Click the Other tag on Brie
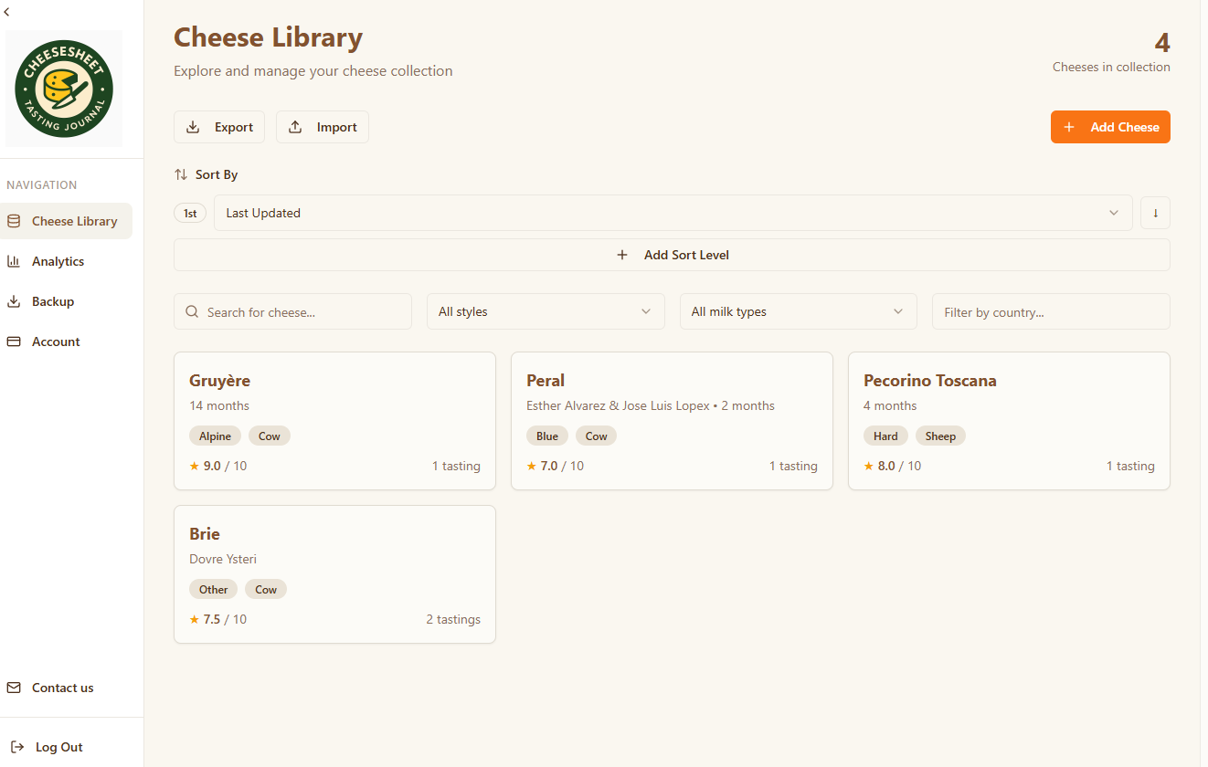This screenshot has height=767, width=1208. point(214,589)
